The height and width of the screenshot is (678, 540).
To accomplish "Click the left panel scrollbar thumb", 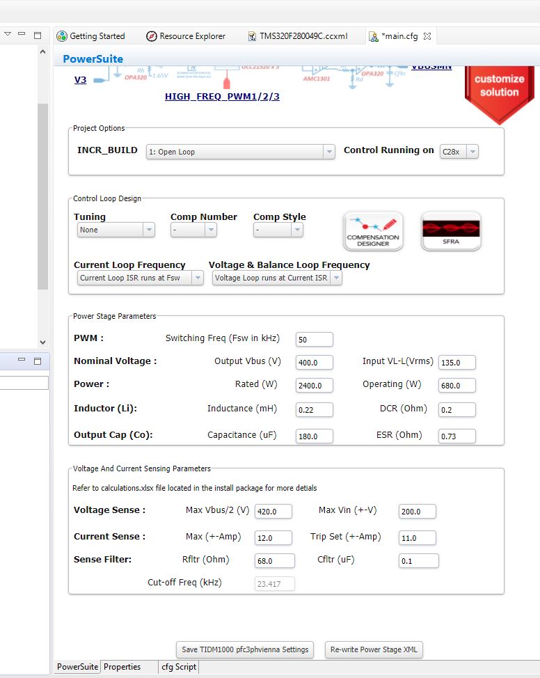I will [x=42, y=197].
